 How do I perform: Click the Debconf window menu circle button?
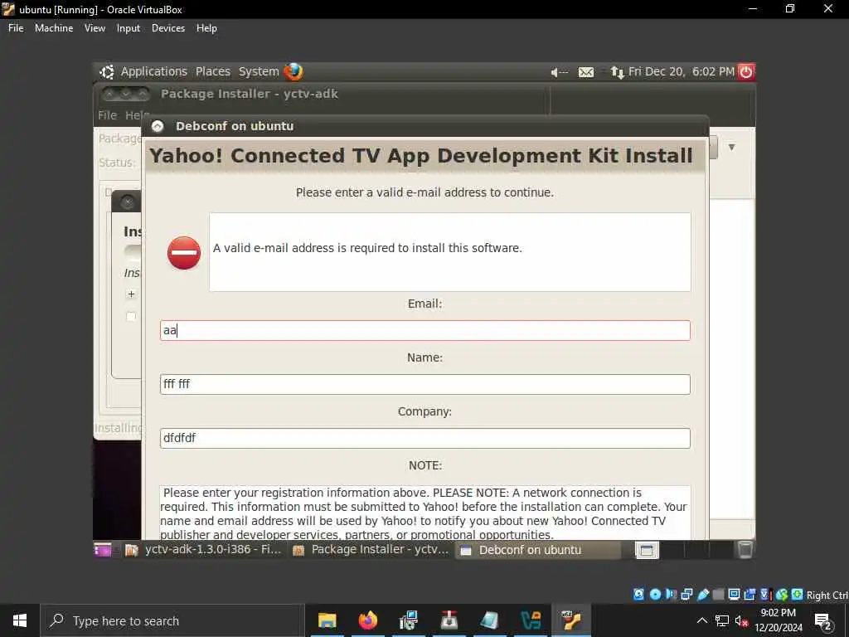(158, 126)
